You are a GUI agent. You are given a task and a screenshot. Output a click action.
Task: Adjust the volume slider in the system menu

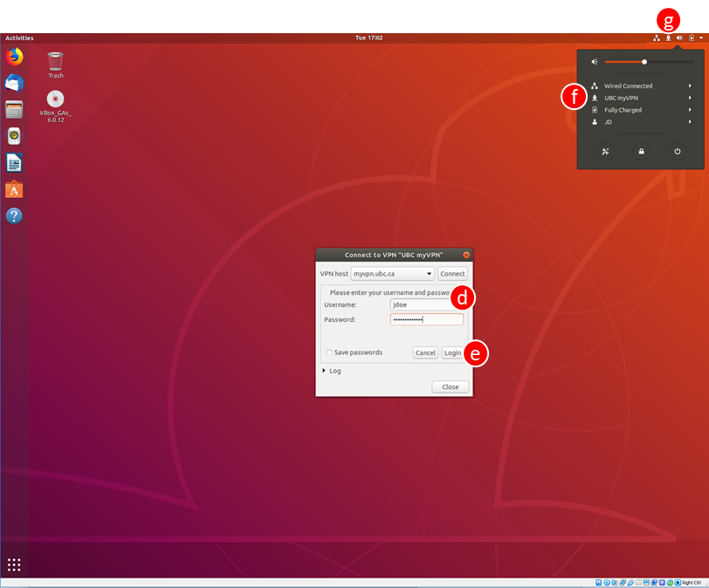coord(649,62)
